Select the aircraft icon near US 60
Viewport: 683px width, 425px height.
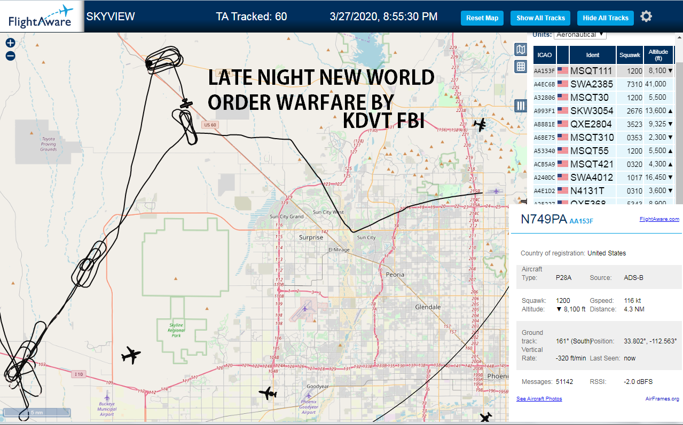tap(186, 103)
